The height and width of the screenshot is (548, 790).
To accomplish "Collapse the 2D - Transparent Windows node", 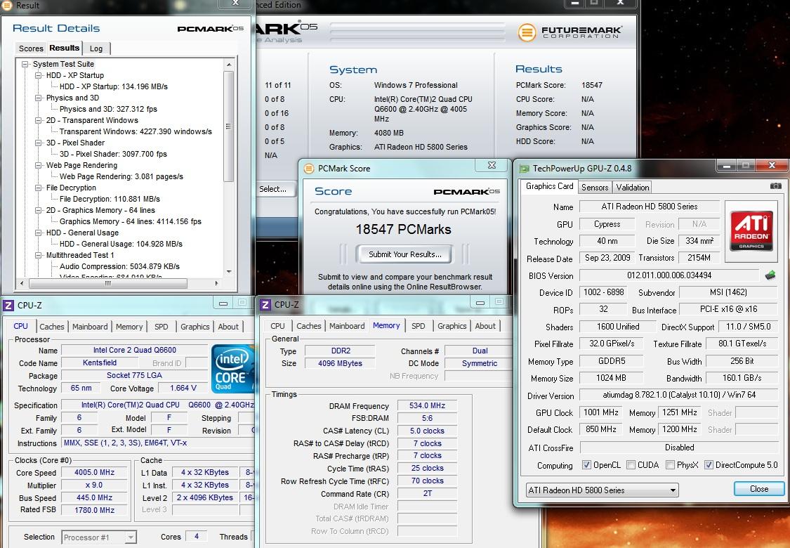I will pos(39,120).
